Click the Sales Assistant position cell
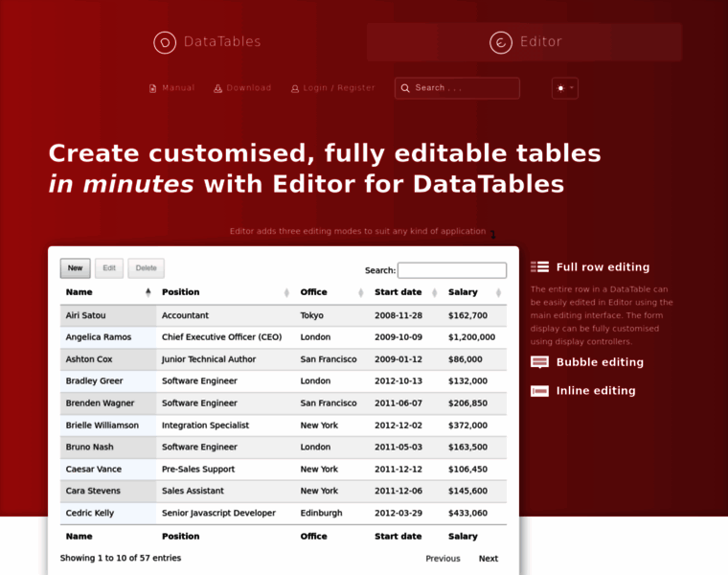Image resolution: width=728 pixels, height=575 pixels. (x=226, y=492)
